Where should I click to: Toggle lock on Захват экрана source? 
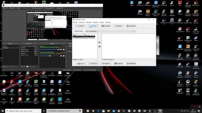point(37,51)
